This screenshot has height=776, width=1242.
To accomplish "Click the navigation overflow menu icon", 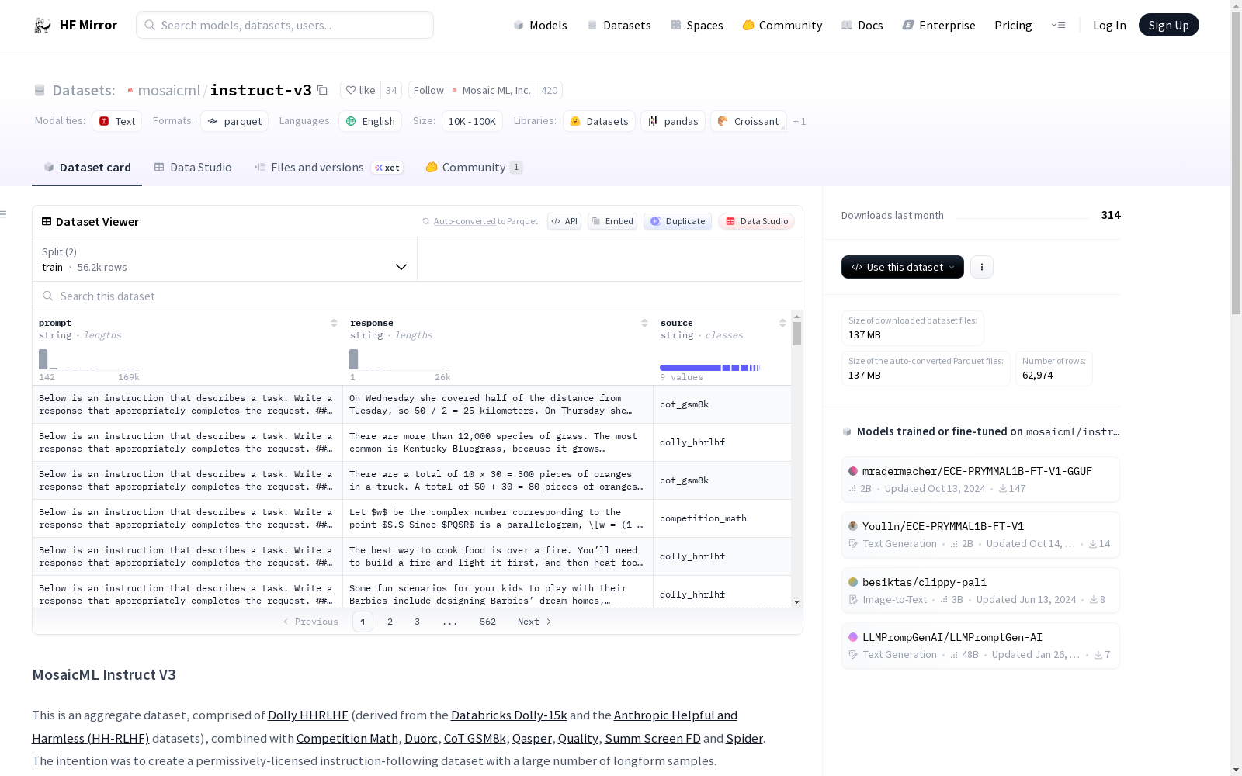I will click(x=1058, y=25).
